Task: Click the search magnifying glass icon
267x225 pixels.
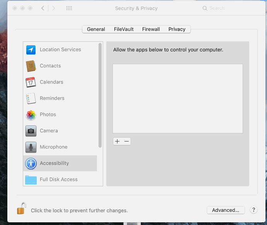Action: point(205,8)
